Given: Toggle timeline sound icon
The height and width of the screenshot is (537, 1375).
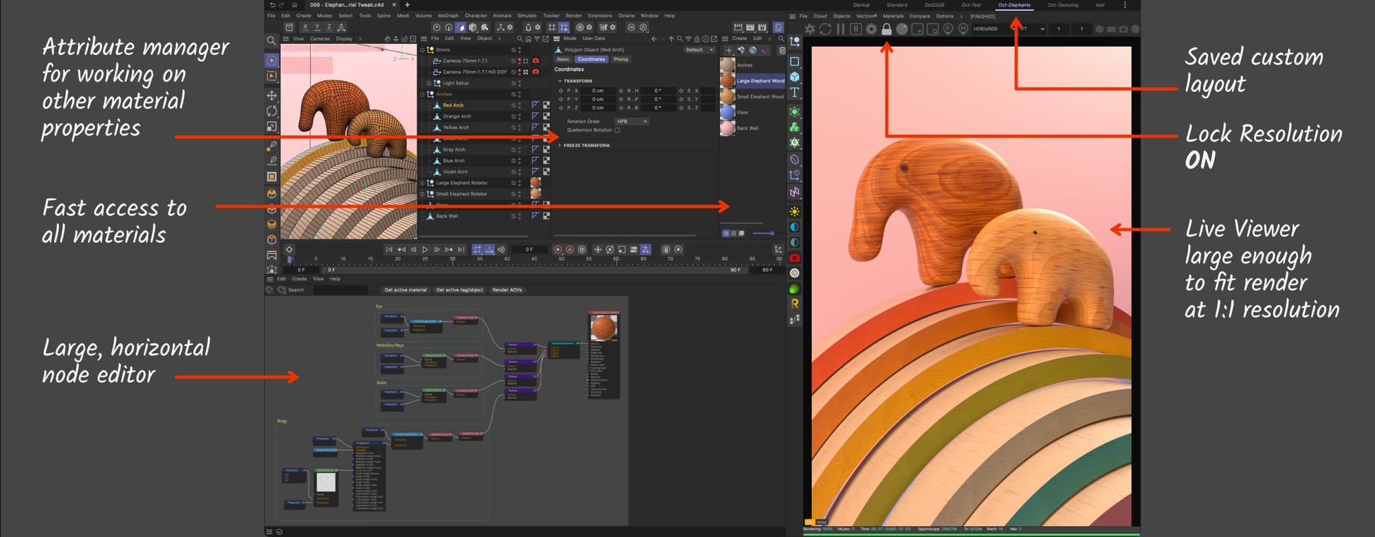Looking at the screenshot, I should pyautogui.click(x=501, y=250).
